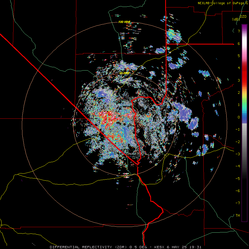This screenshot has height=249, width=249.
Task: Click the 1 value on the color scale
Action: tap(239, 105)
